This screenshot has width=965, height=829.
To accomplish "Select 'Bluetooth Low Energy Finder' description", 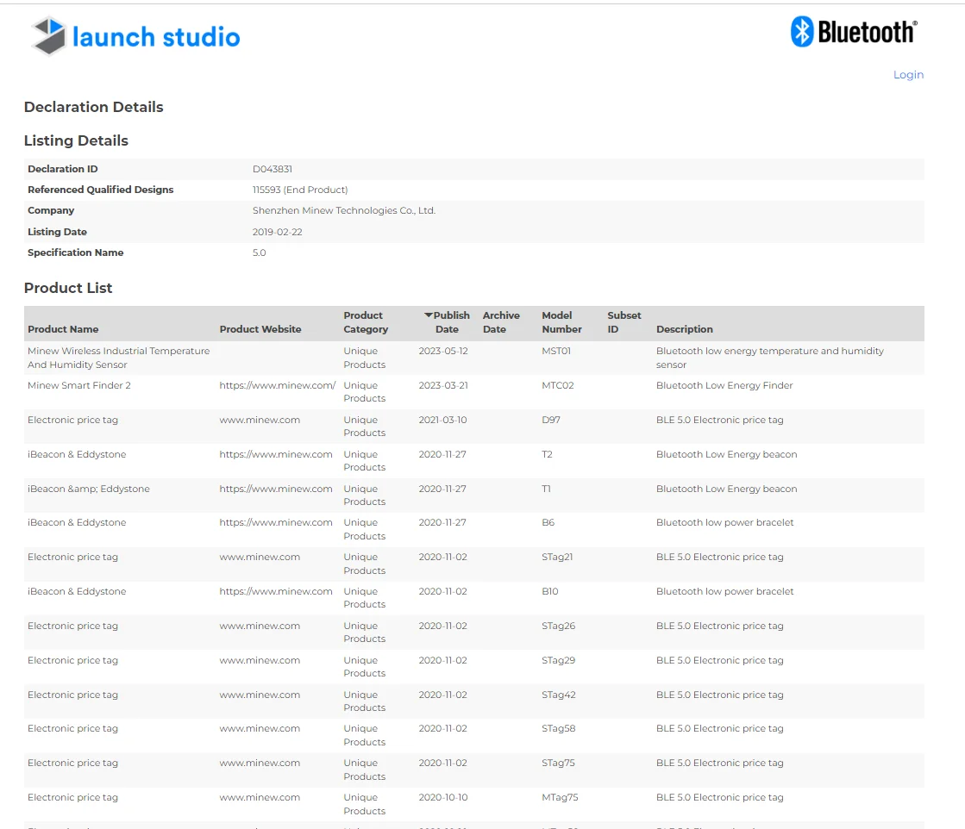I will (x=724, y=385).
